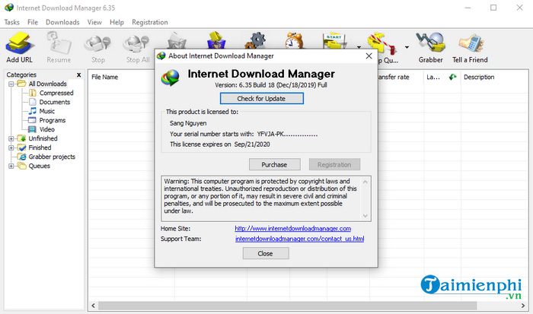533x314 pixels.
Task: Open the Downloads menu
Action: point(62,22)
